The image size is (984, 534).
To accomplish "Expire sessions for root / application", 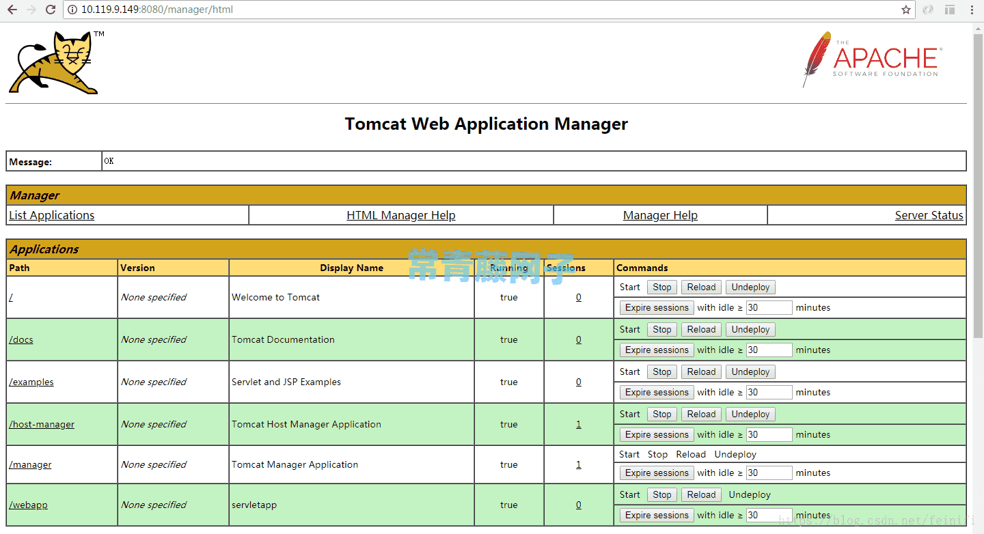I will (657, 308).
